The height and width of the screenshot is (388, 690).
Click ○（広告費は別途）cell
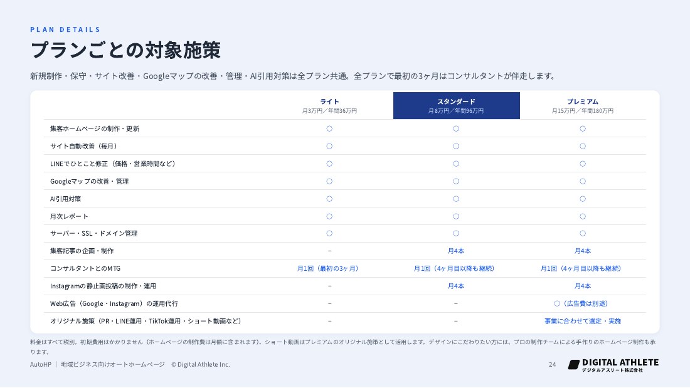tap(583, 303)
